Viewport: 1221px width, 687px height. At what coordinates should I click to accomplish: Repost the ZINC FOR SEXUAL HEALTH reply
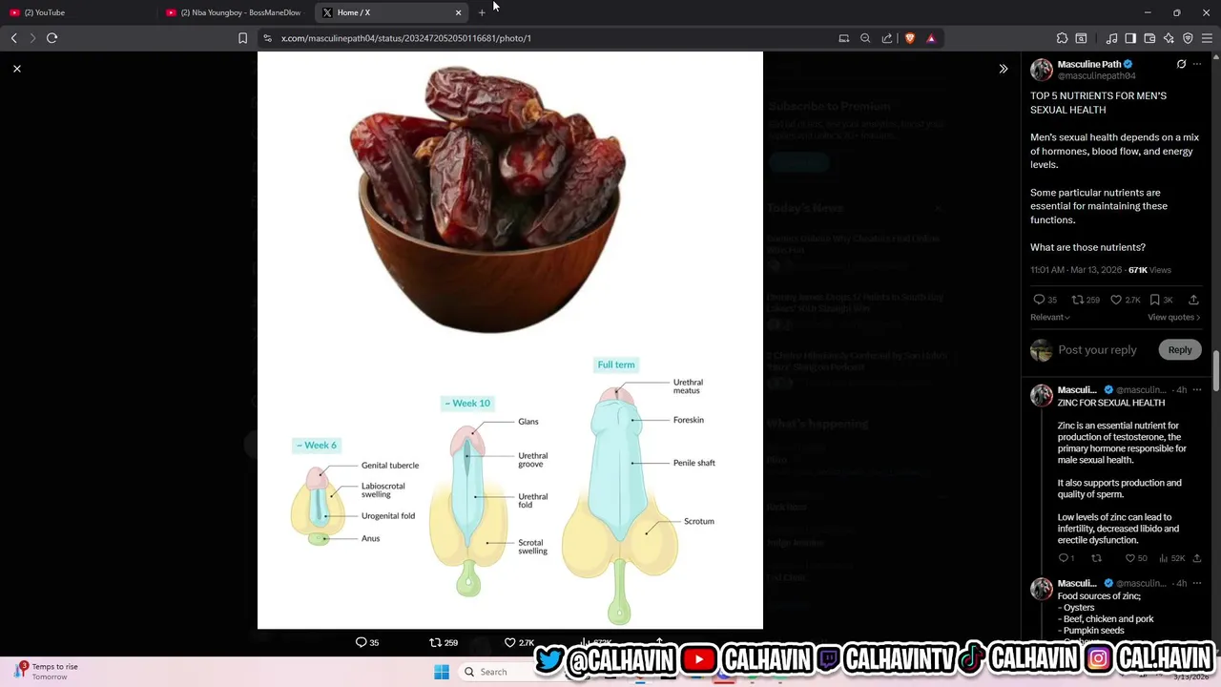(1096, 558)
